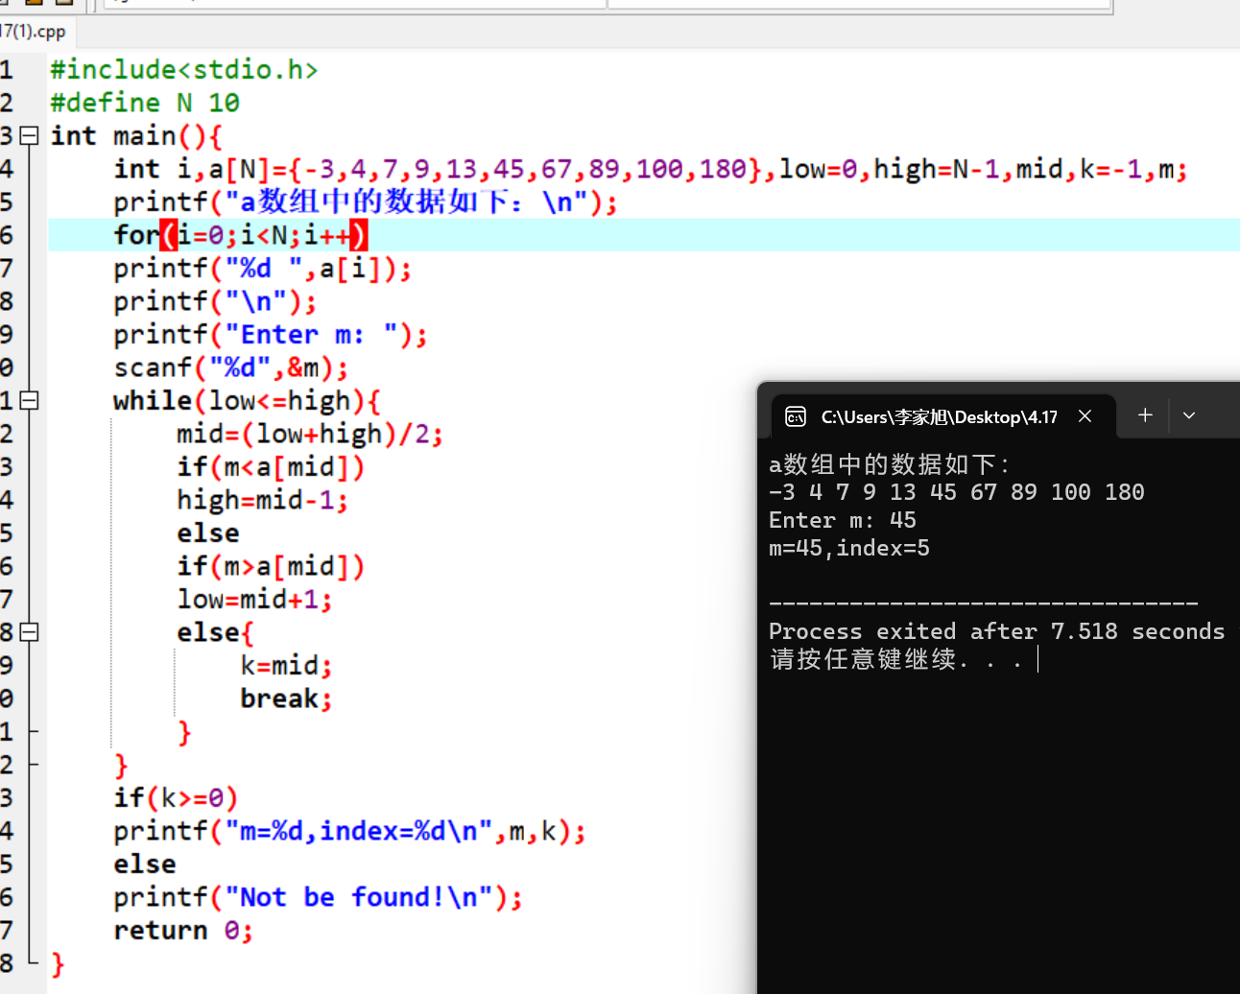
Task: Click the terminal output line a数组中的数据如下
Action: (889, 465)
